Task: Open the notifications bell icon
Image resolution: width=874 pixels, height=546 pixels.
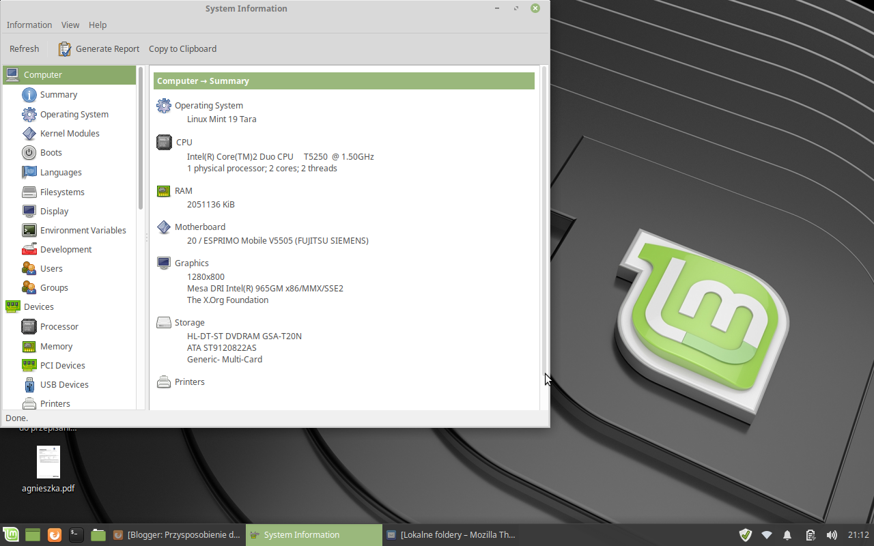Action: [787, 535]
